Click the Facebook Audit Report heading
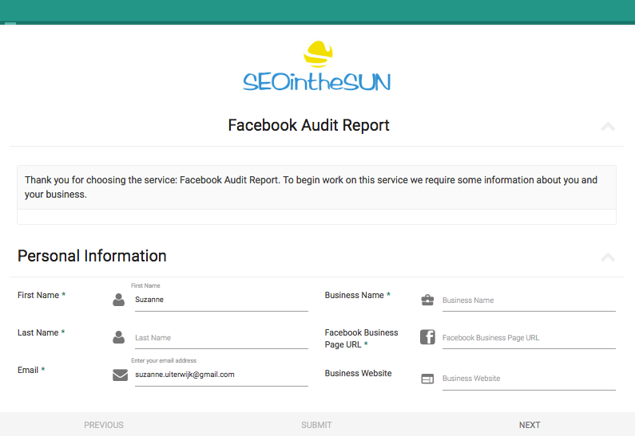The width and height of the screenshot is (635, 436). tap(308, 125)
